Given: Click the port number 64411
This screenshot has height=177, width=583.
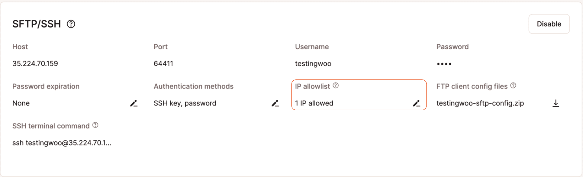Looking at the screenshot, I should click(x=163, y=63).
